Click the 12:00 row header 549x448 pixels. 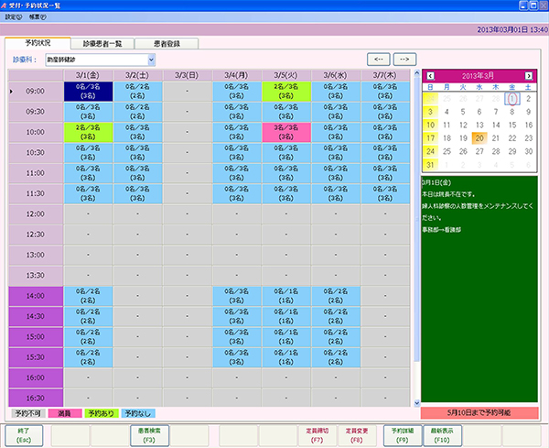tap(36, 213)
